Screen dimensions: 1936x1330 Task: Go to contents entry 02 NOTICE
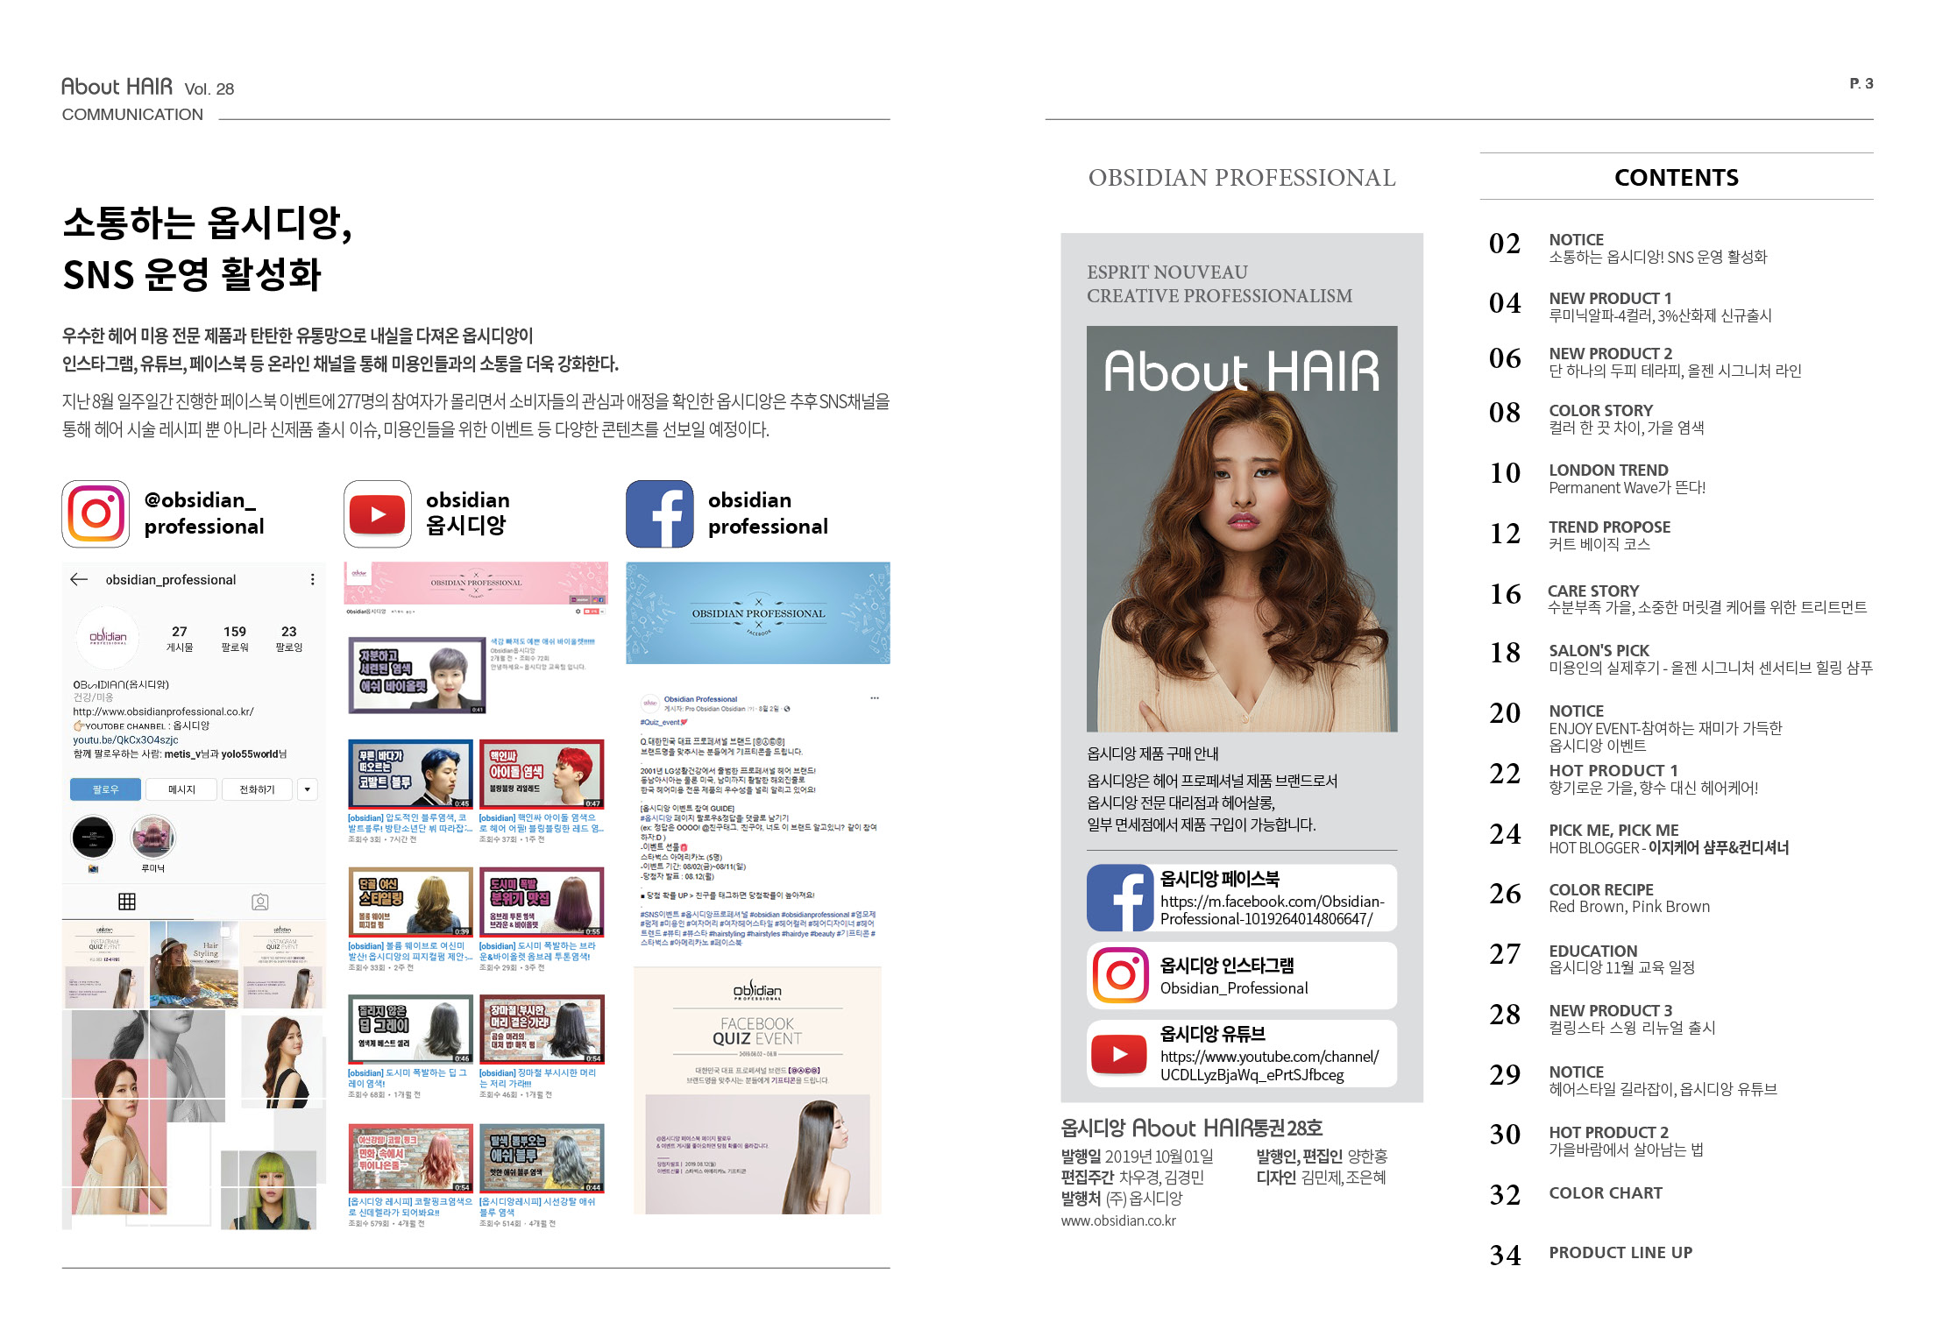(1628, 247)
